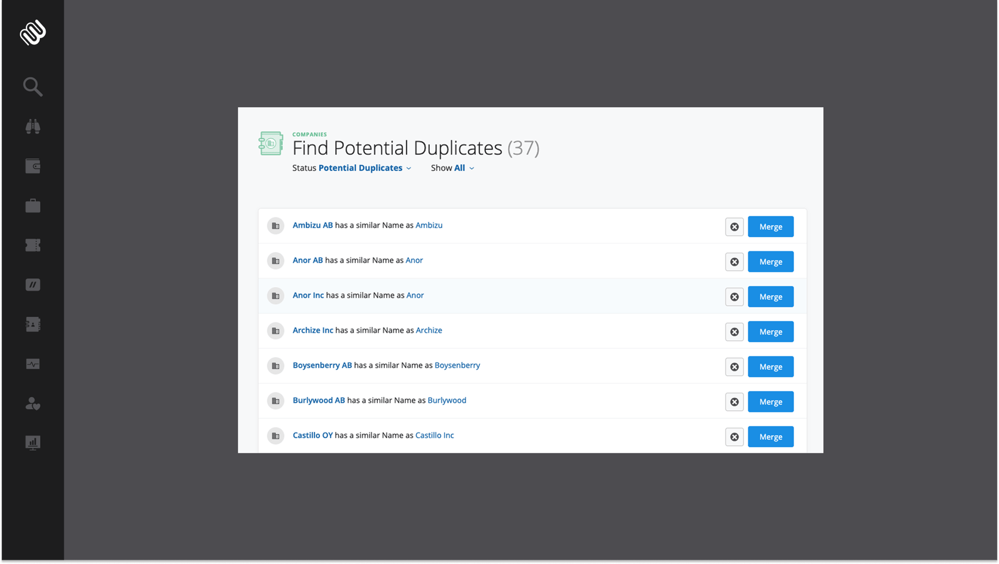Merge Anor AB with Anor
The image size is (999, 564).
coord(770,262)
